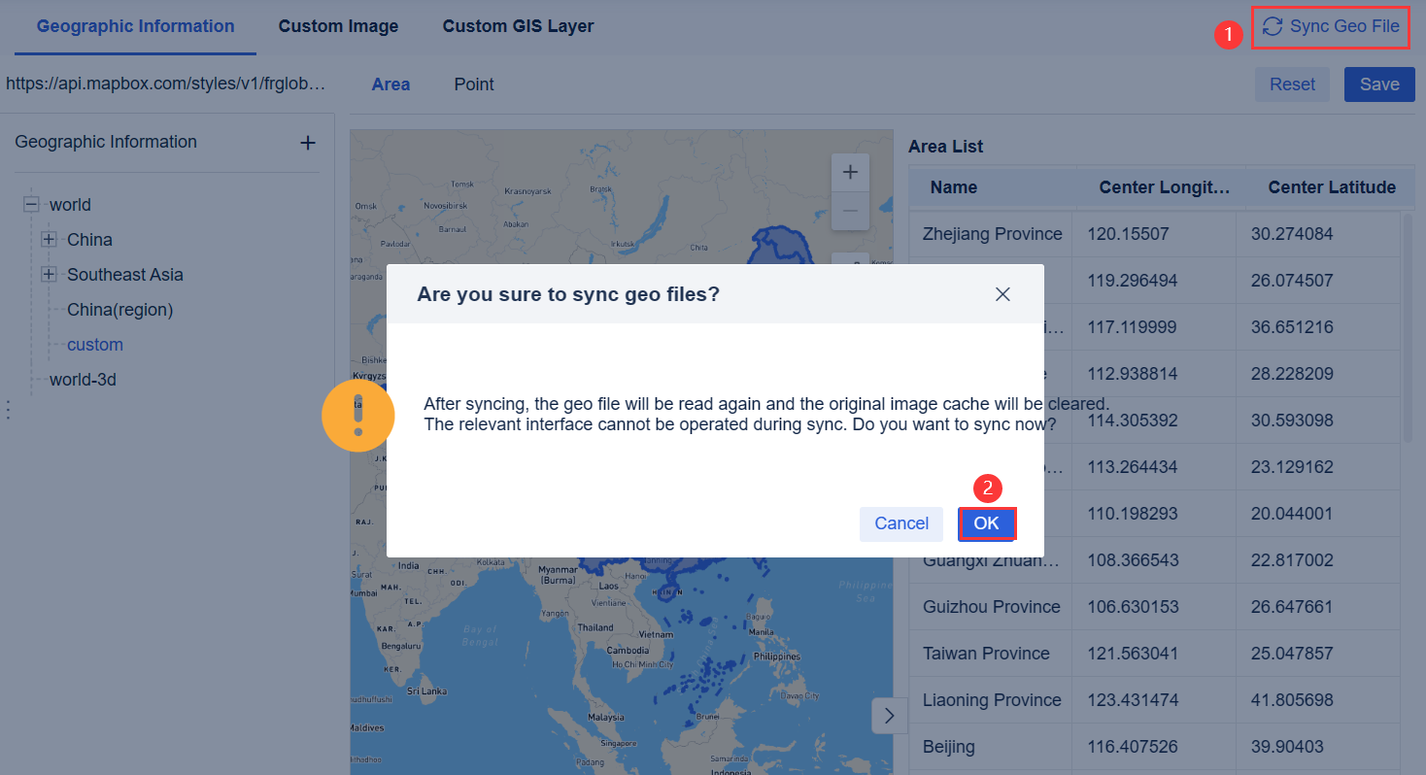Viewport: 1426px width, 775px height.
Task: Save the geographic settings
Action: point(1379,84)
